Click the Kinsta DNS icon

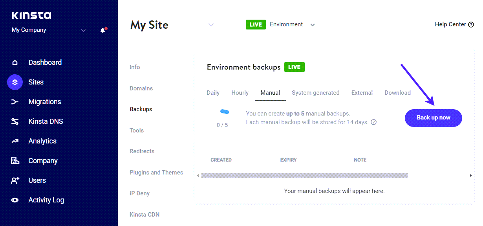(x=15, y=121)
